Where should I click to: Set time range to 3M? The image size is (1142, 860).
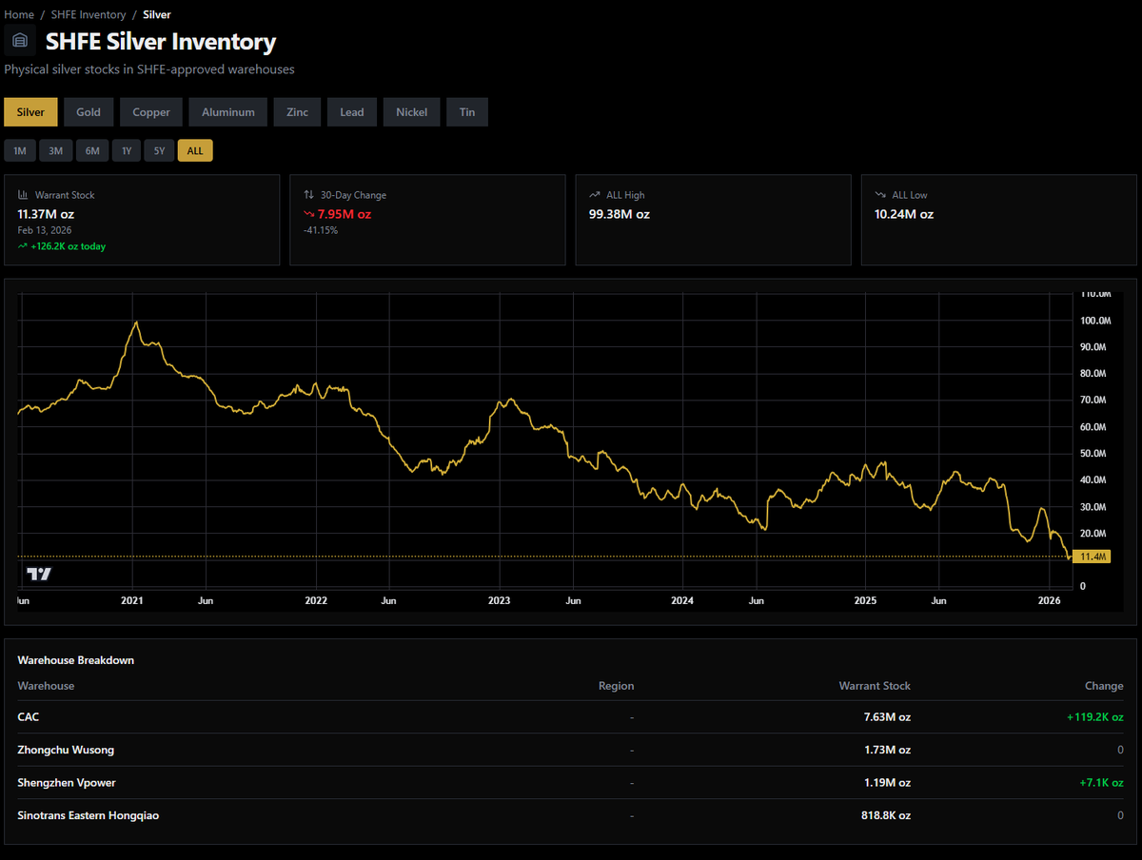point(56,150)
